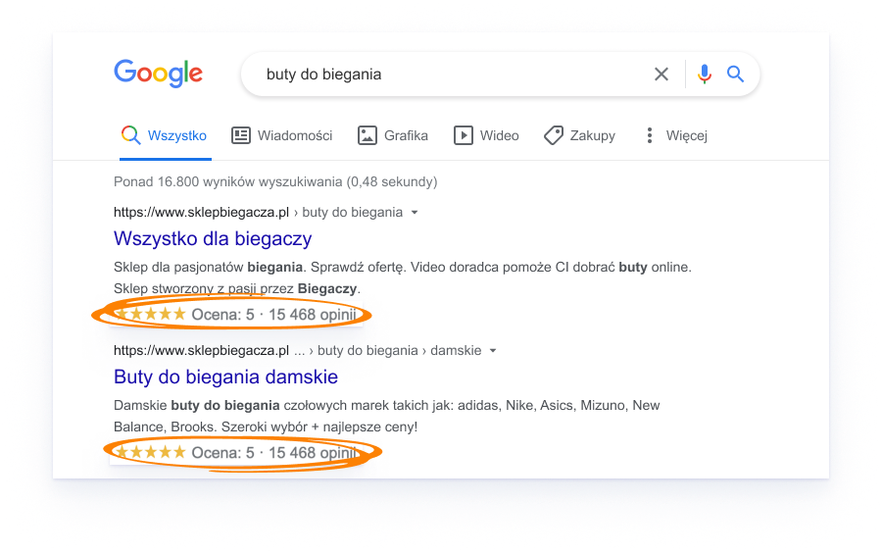This screenshot has width=882, height=553.
Task: Open the Buty do biegania damskie result
Action: pos(225,377)
